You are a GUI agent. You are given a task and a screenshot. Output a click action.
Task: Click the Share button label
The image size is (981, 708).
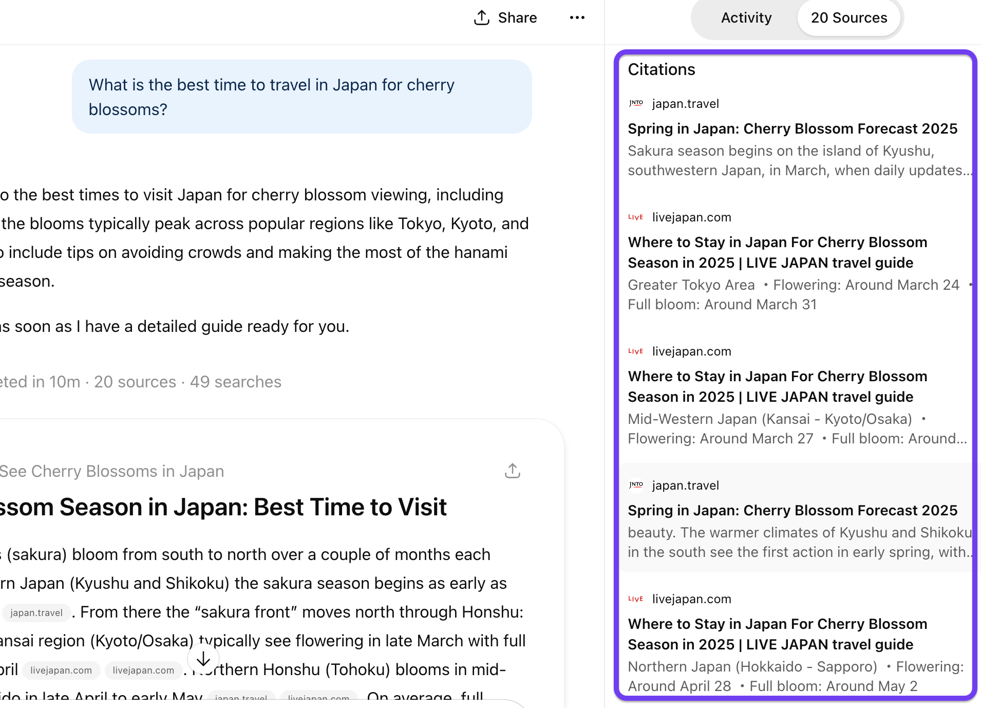tap(517, 18)
